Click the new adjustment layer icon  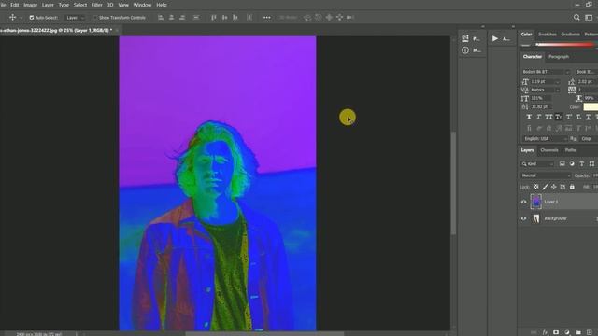point(567,332)
